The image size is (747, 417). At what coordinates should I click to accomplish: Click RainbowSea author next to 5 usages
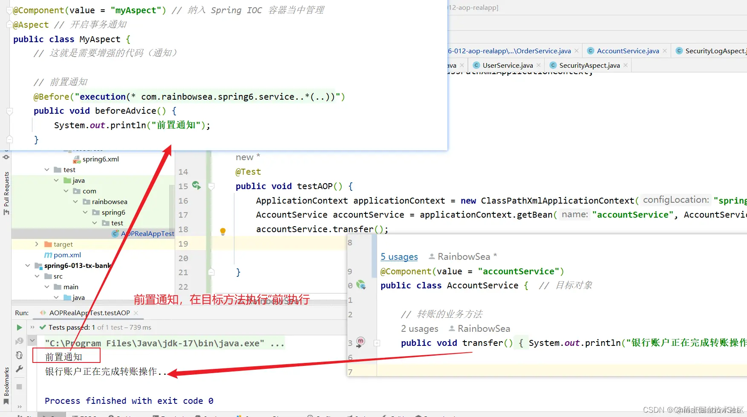point(463,257)
